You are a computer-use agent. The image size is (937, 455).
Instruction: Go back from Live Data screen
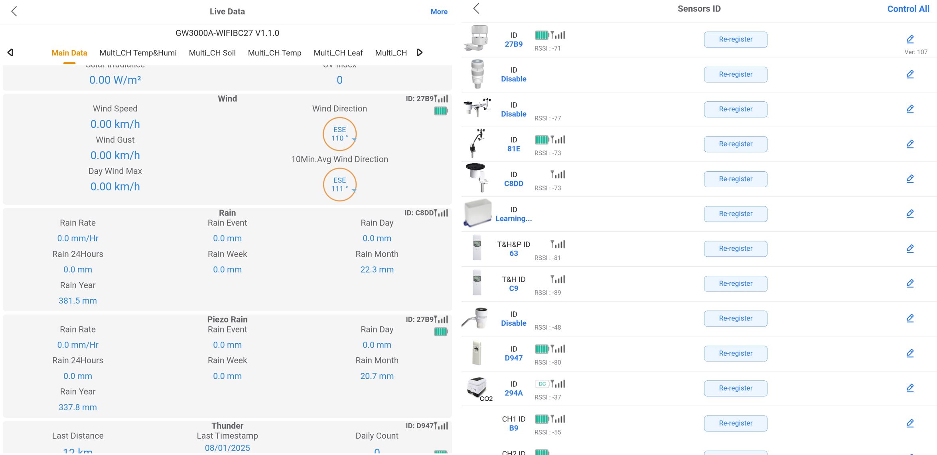coord(14,11)
